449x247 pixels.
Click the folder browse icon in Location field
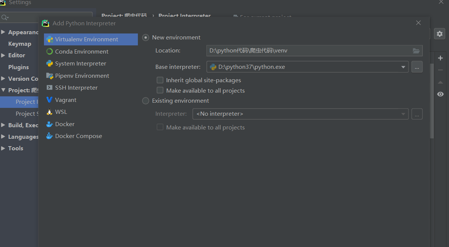coord(416,51)
